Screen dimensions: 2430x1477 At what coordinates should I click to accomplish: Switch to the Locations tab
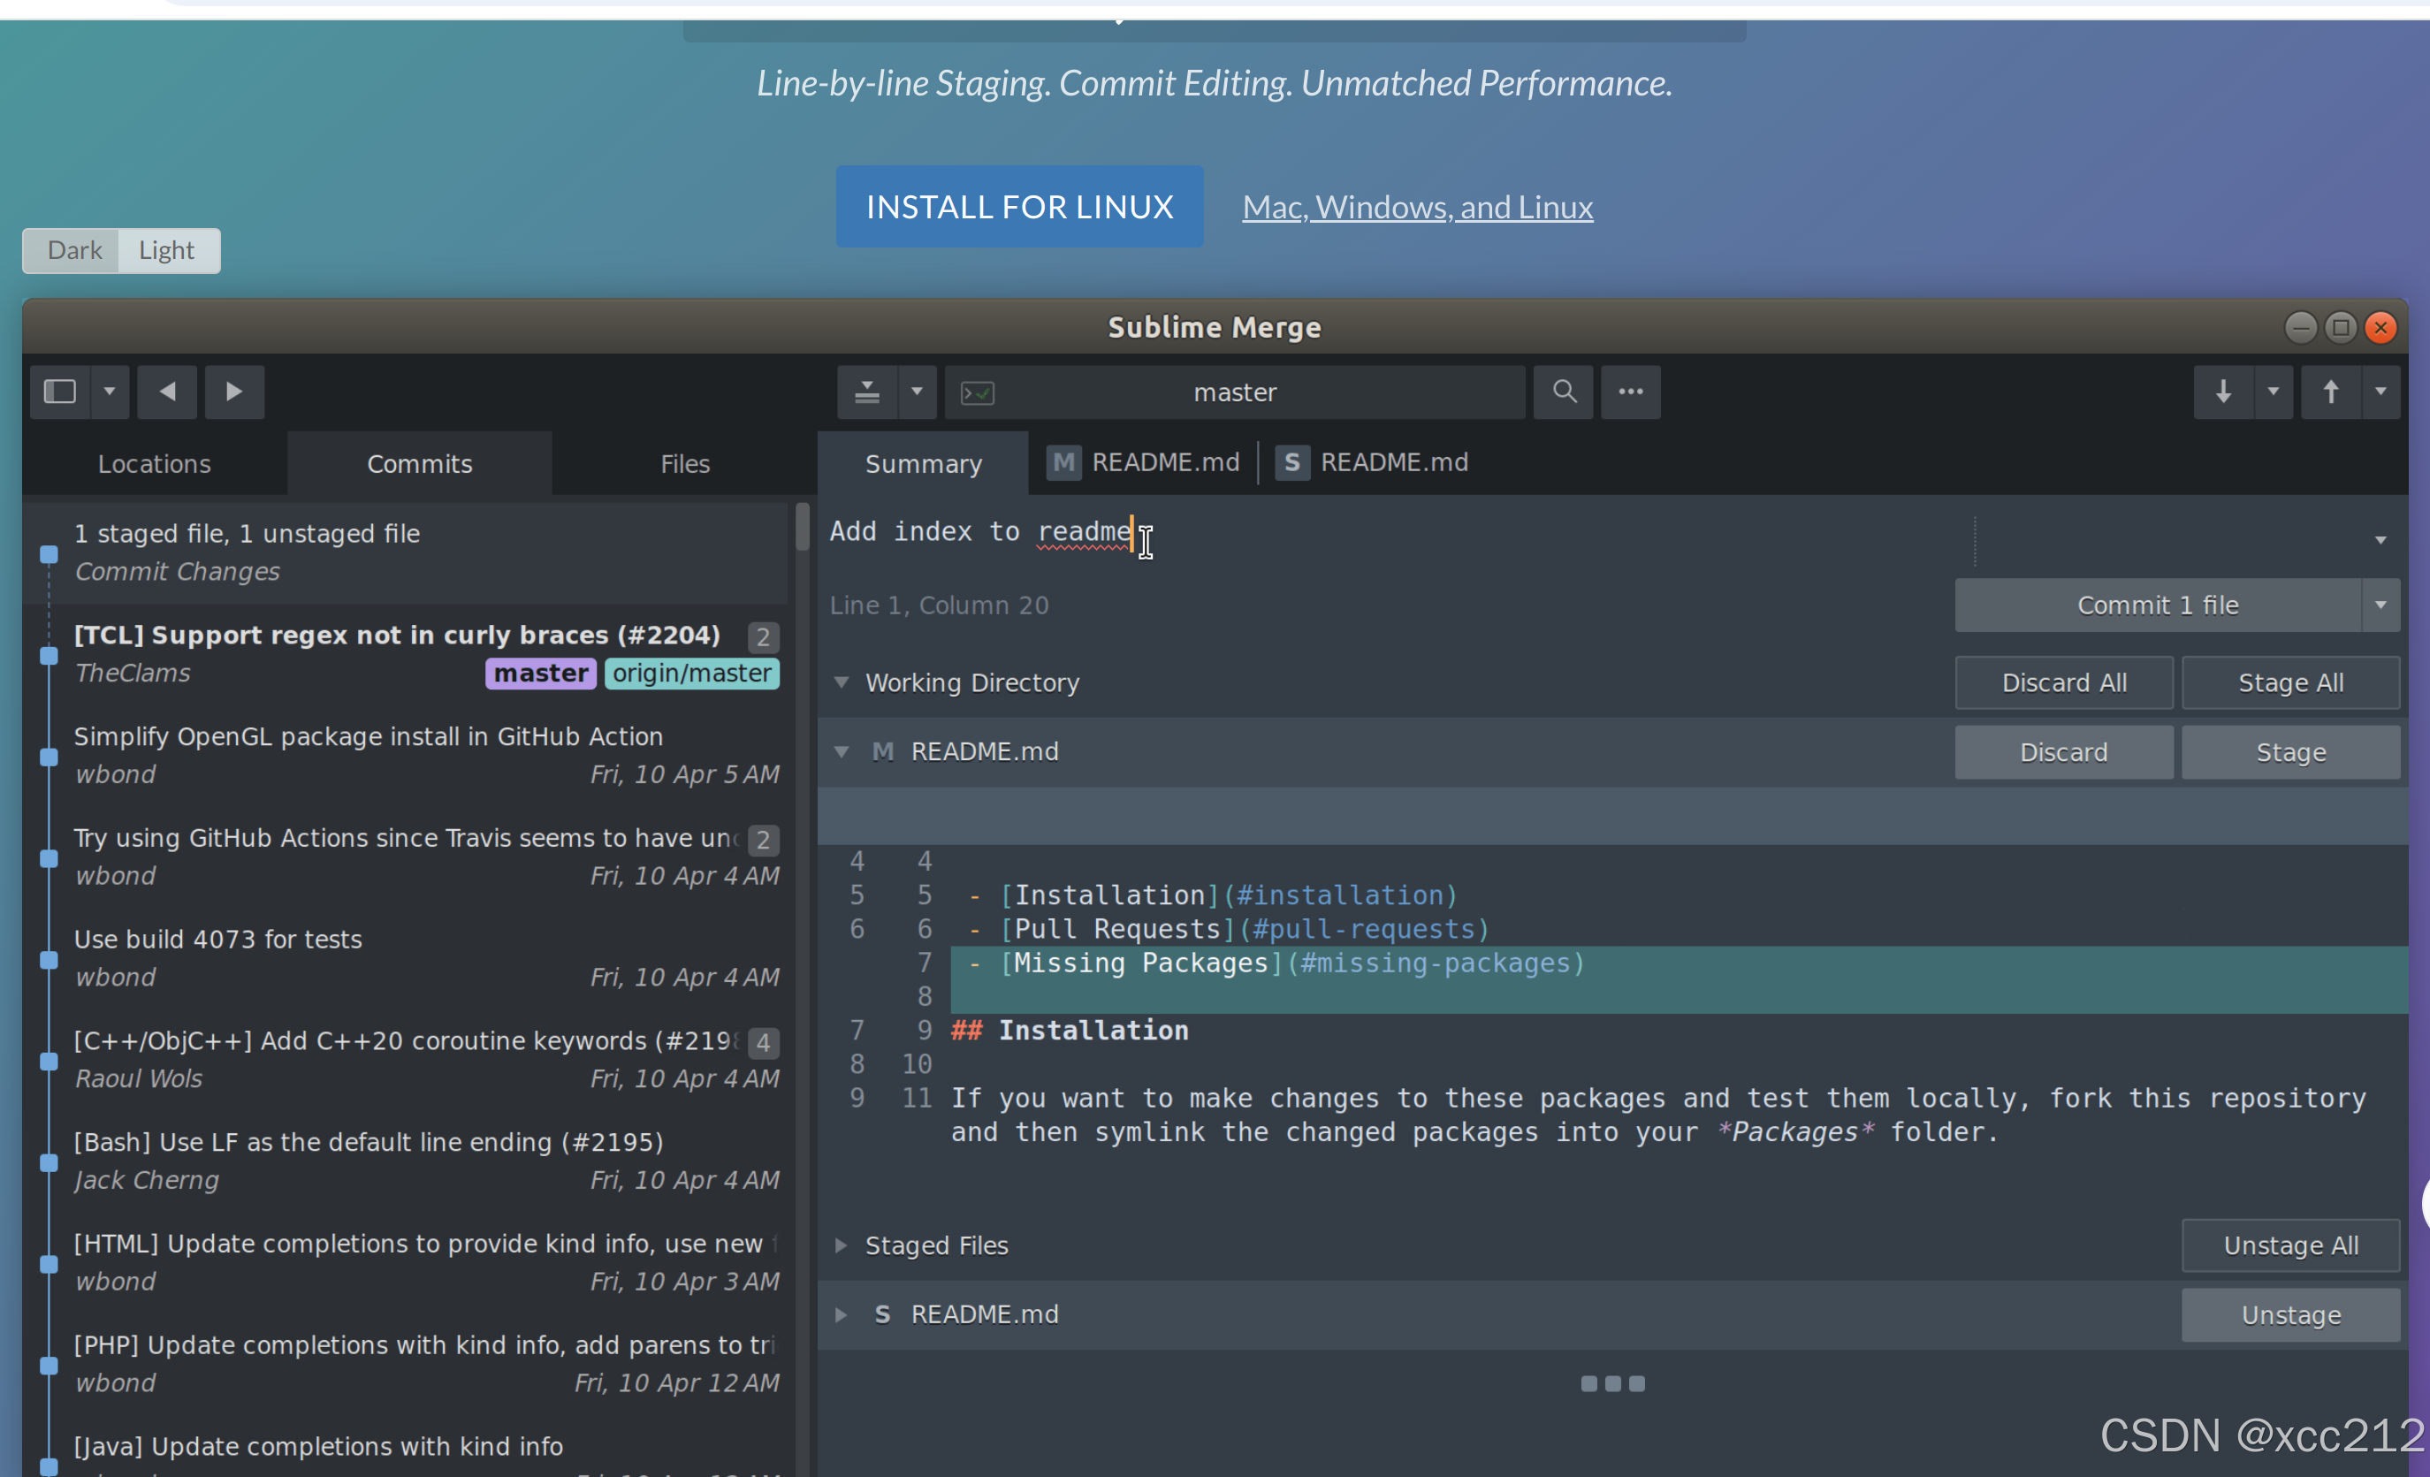point(154,463)
